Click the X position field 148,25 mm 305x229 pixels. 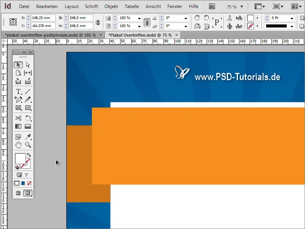tap(43, 18)
